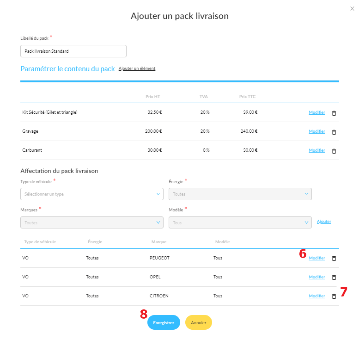Viewport: 359px width, 339px height.
Task: Click the 240,00 € TTC value
Action: pos(249,131)
